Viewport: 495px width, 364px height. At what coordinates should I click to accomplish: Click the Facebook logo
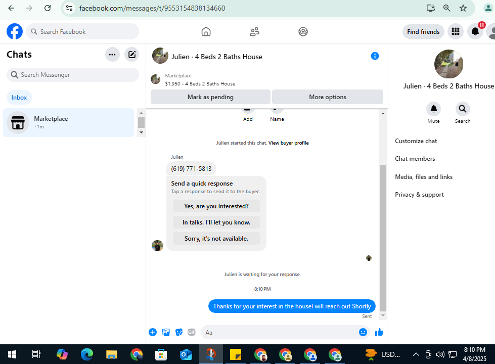pyautogui.click(x=15, y=31)
